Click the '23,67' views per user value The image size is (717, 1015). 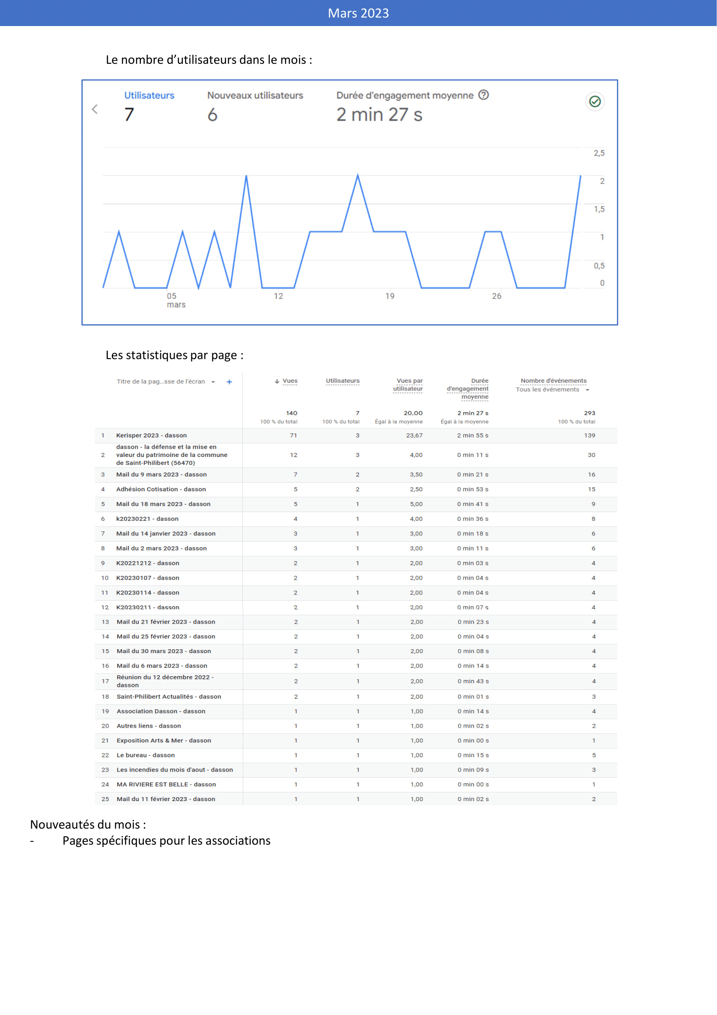[414, 436]
